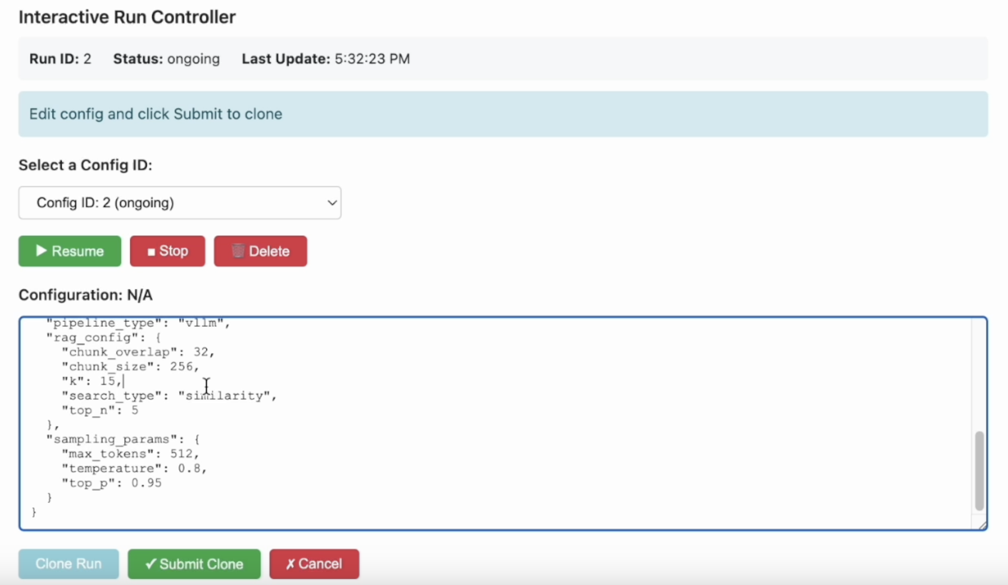Open the Config ID selection dropdown
The image size is (1008, 585).
[x=180, y=203]
